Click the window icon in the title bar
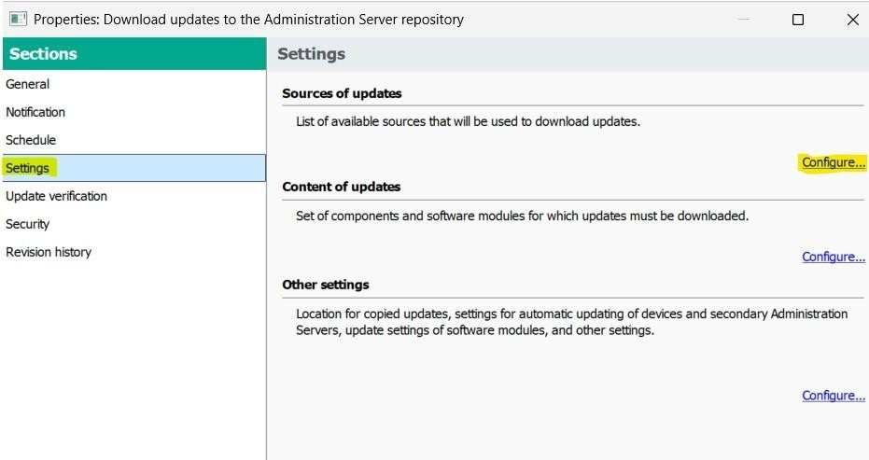 tap(17, 19)
